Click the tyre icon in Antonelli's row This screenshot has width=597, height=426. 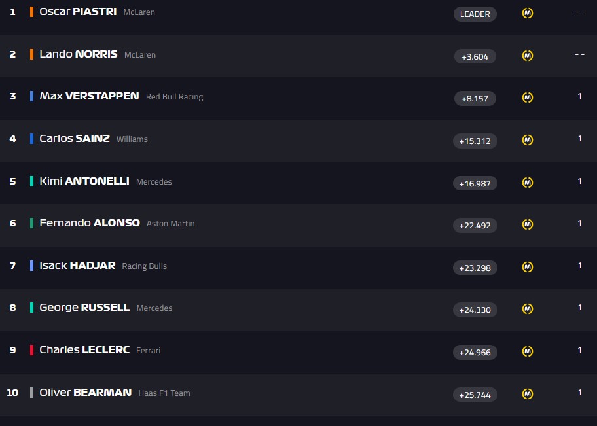click(x=528, y=183)
